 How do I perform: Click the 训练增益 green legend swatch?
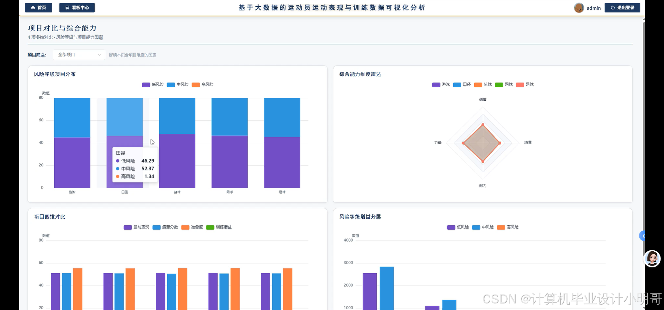coord(210,227)
